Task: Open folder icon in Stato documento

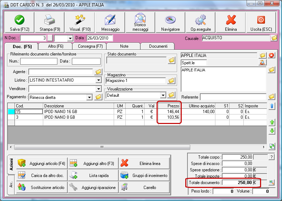Action: (x=171, y=60)
